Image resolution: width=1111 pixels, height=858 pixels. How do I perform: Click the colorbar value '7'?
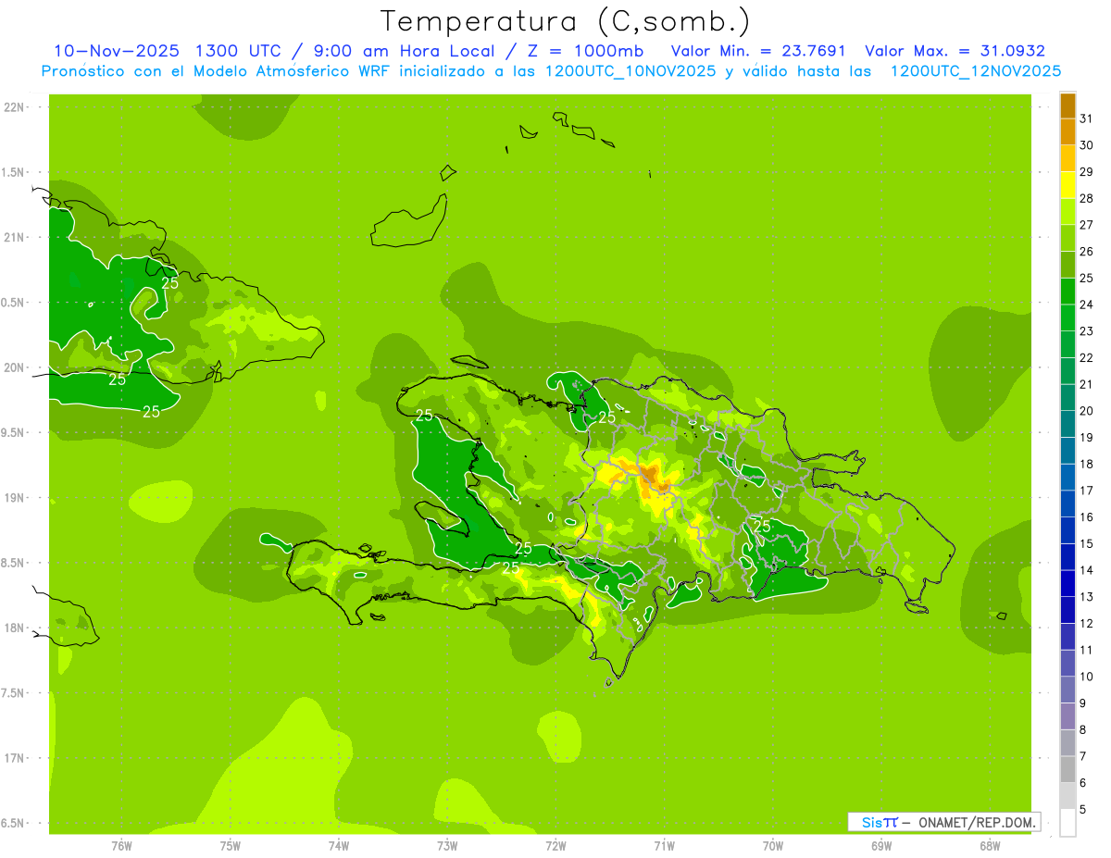(x=1082, y=756)
